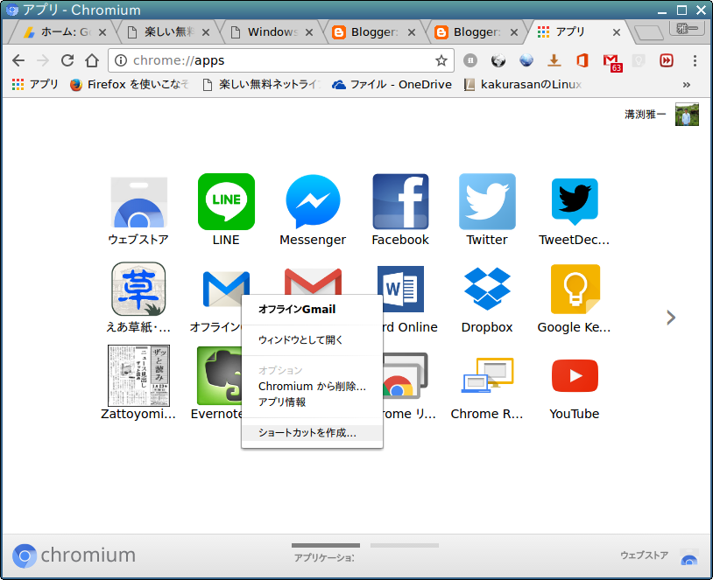Launch the TweetDeck app
713x580 pixels.
pyautogui.click(x=575, y=202)
